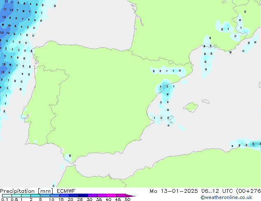261x201 pixels.
Task: Click the "0.1" legend label
Action: (x=5, y=199)
